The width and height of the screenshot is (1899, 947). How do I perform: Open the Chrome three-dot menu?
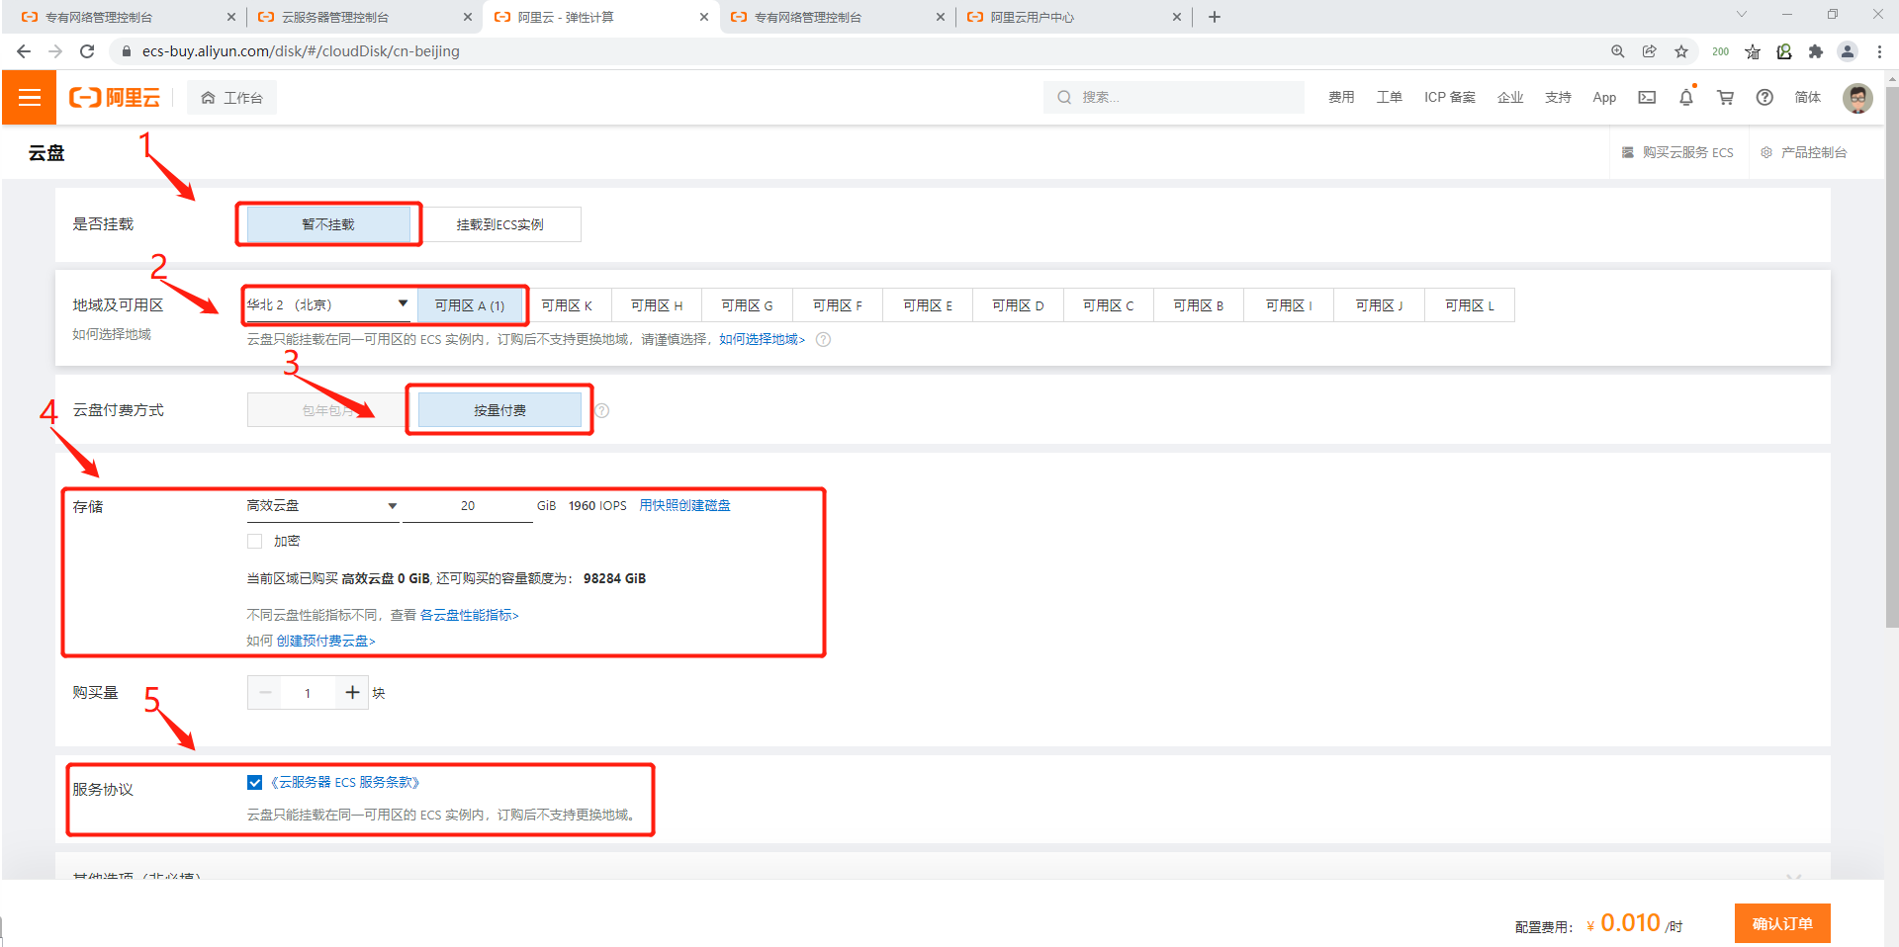[x=1879, y=51]
